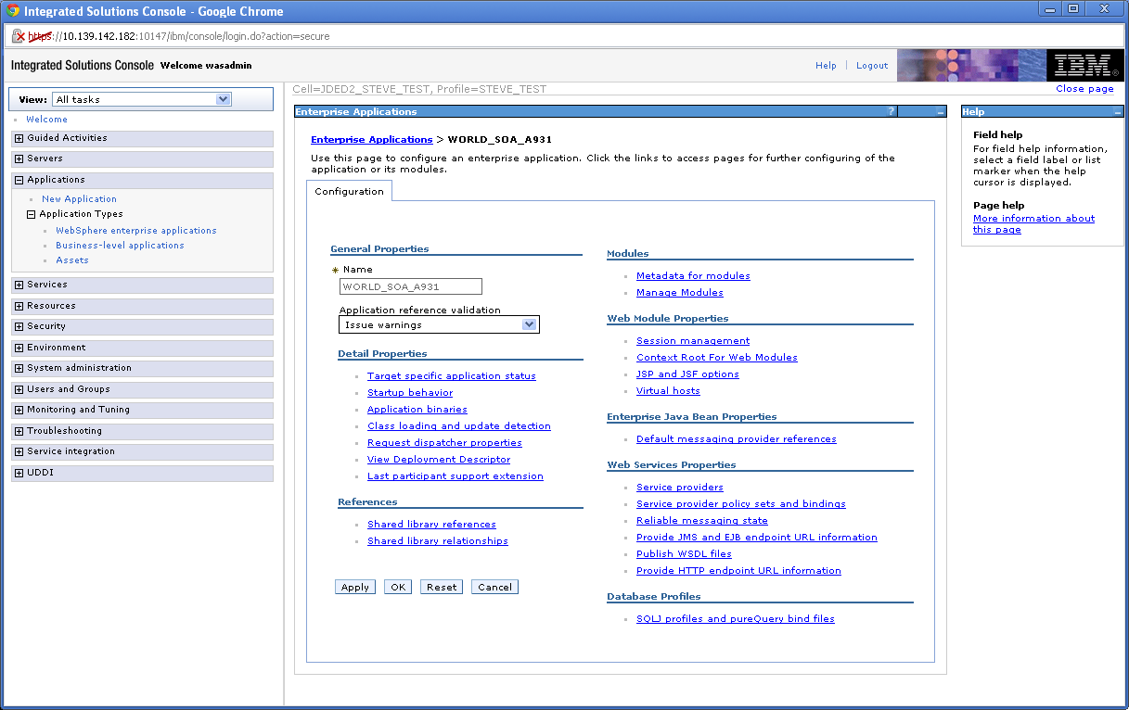The width and height of the screenshot is (1129, 710).
Task: Expand the Guided Activities section
Action: click(x=19, y=138)
